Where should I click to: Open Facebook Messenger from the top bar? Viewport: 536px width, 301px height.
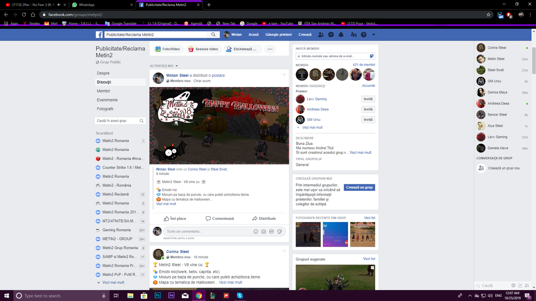point(331,34)
